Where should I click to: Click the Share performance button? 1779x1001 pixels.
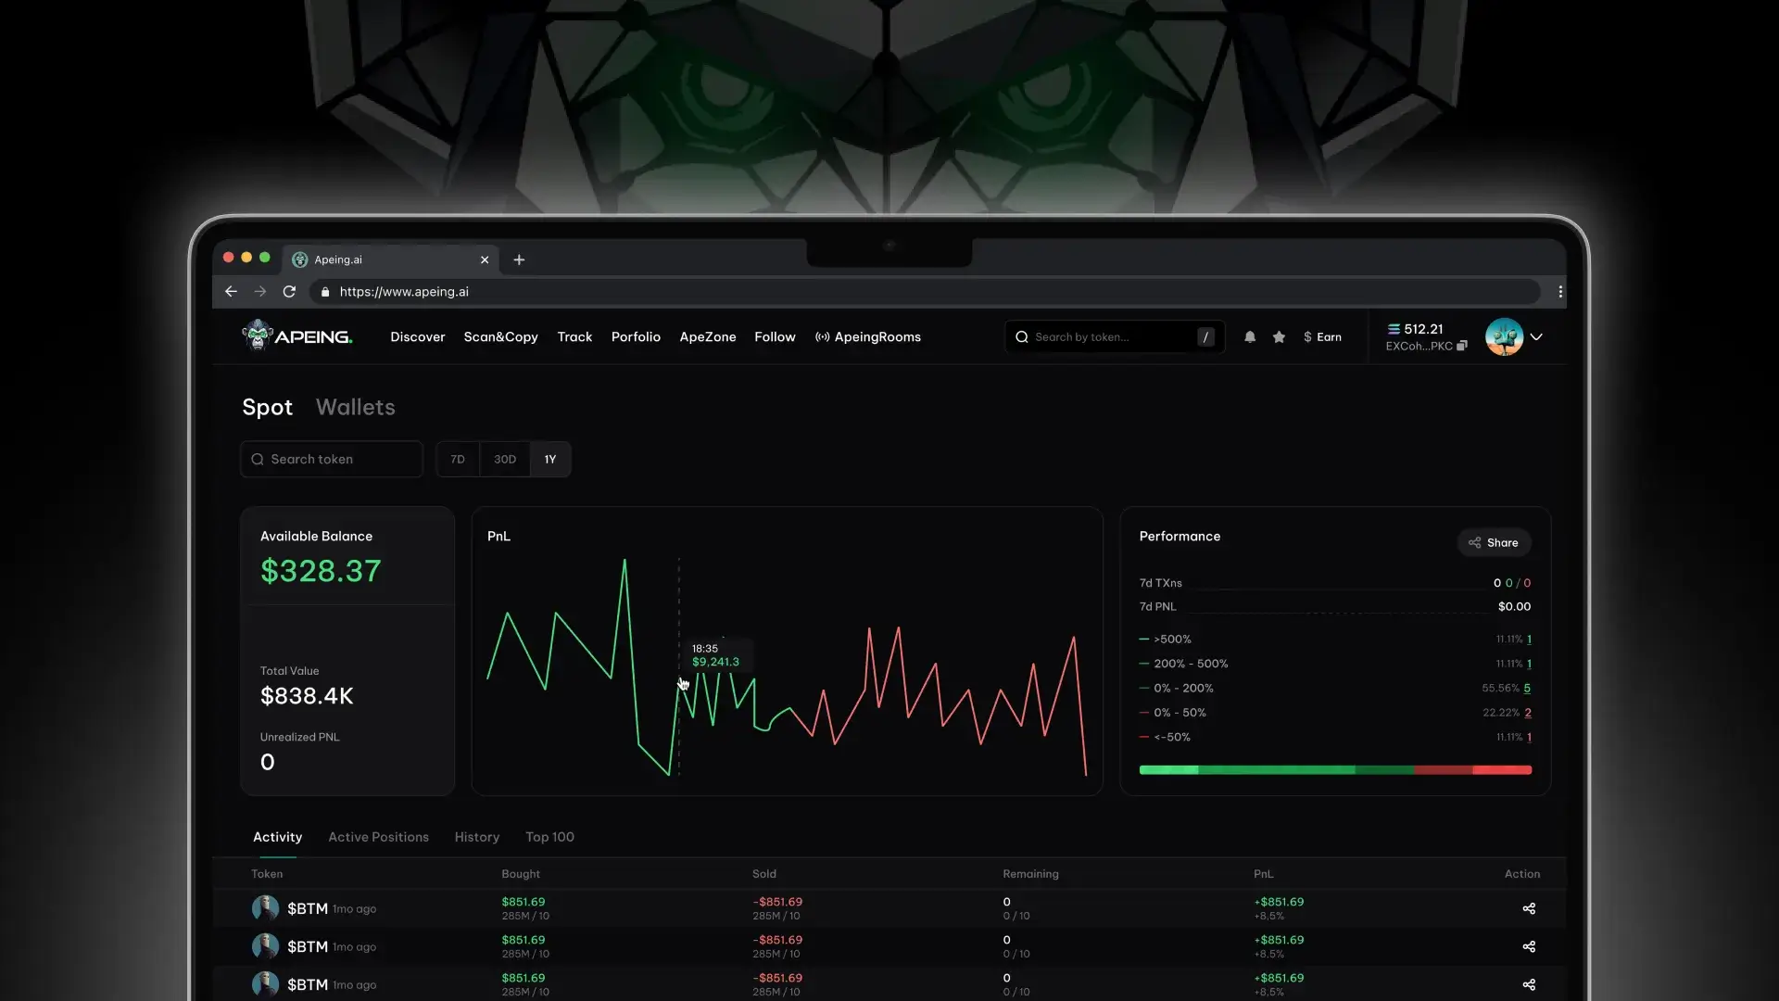pyautogui.click(x=1494, y=543)
